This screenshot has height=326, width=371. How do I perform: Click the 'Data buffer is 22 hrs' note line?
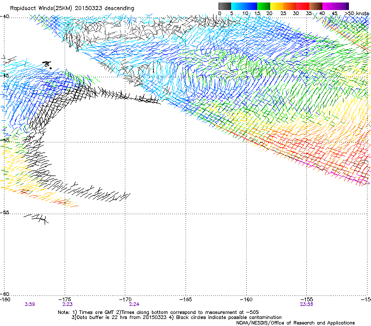(x=176, y=317)
